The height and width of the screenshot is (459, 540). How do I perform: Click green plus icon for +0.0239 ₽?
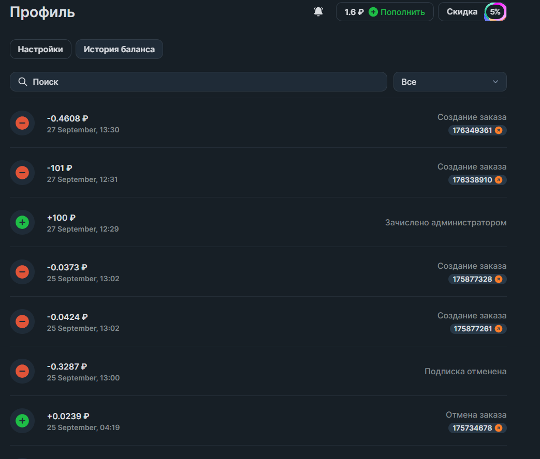click(22, 421)
